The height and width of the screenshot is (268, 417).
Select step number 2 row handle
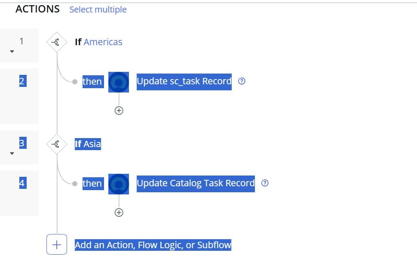[x=22, y=81]
